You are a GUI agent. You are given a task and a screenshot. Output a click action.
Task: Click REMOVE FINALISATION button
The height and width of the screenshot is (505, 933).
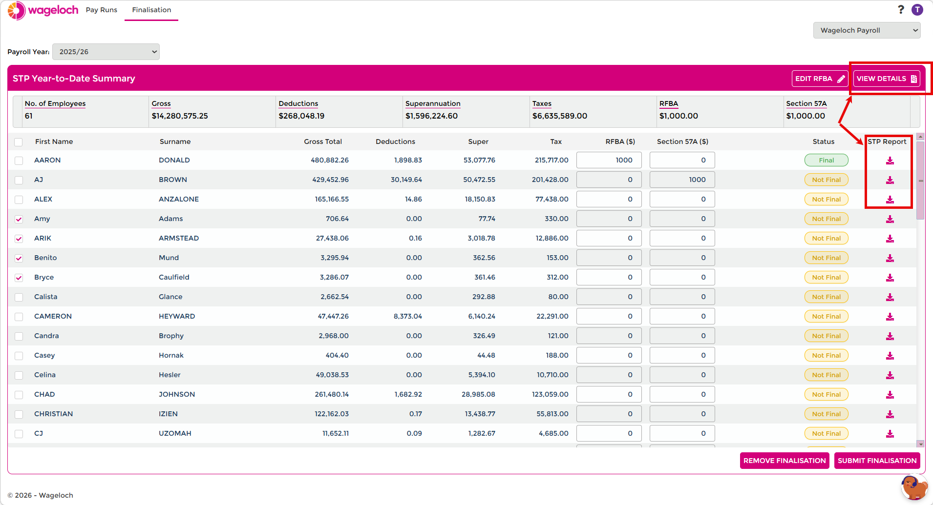click(785, 461)
